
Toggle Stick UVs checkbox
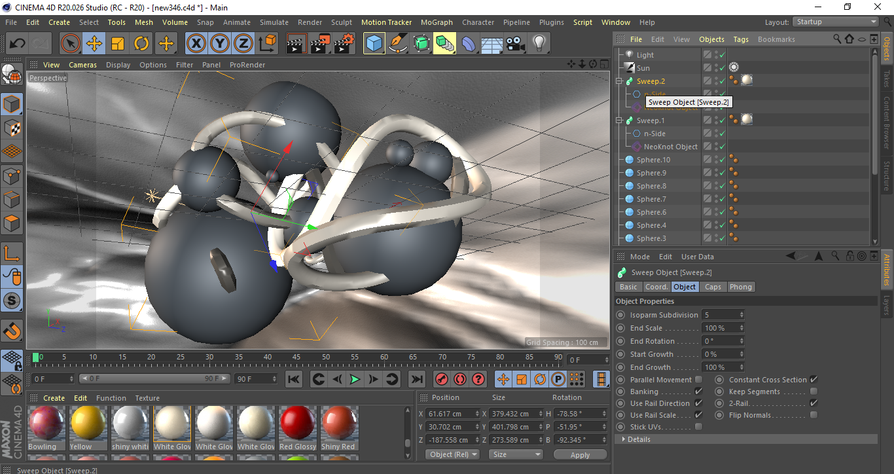click(698, 427)
